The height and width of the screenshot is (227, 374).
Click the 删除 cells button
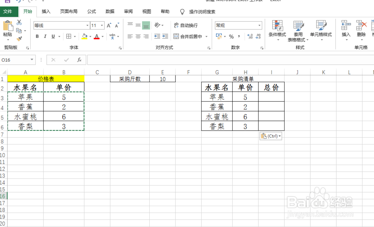pyautogui.click(x=361, y=31)
